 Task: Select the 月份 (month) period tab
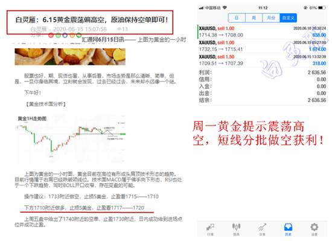click(x=271, y=18)
